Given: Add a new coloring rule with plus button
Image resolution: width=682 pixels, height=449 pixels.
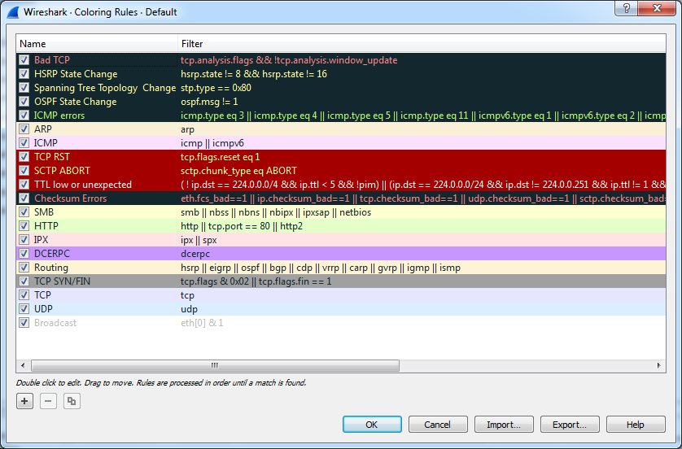Looking at the screenshot, I should pyautogui.click(x=24, y=401).
